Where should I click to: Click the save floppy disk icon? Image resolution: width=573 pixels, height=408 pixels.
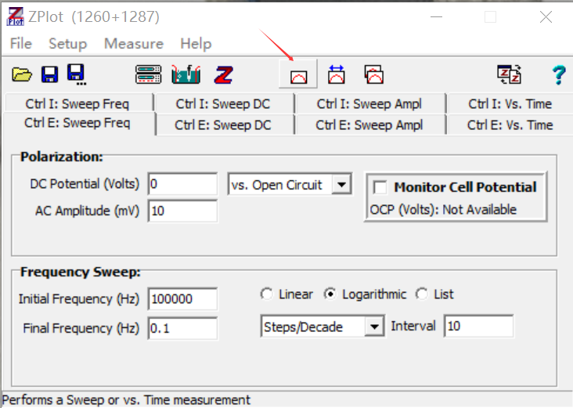[49, 75]
